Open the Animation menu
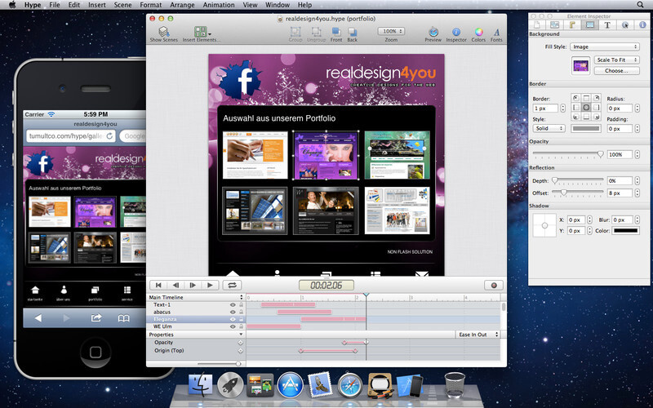 (219, 5)
